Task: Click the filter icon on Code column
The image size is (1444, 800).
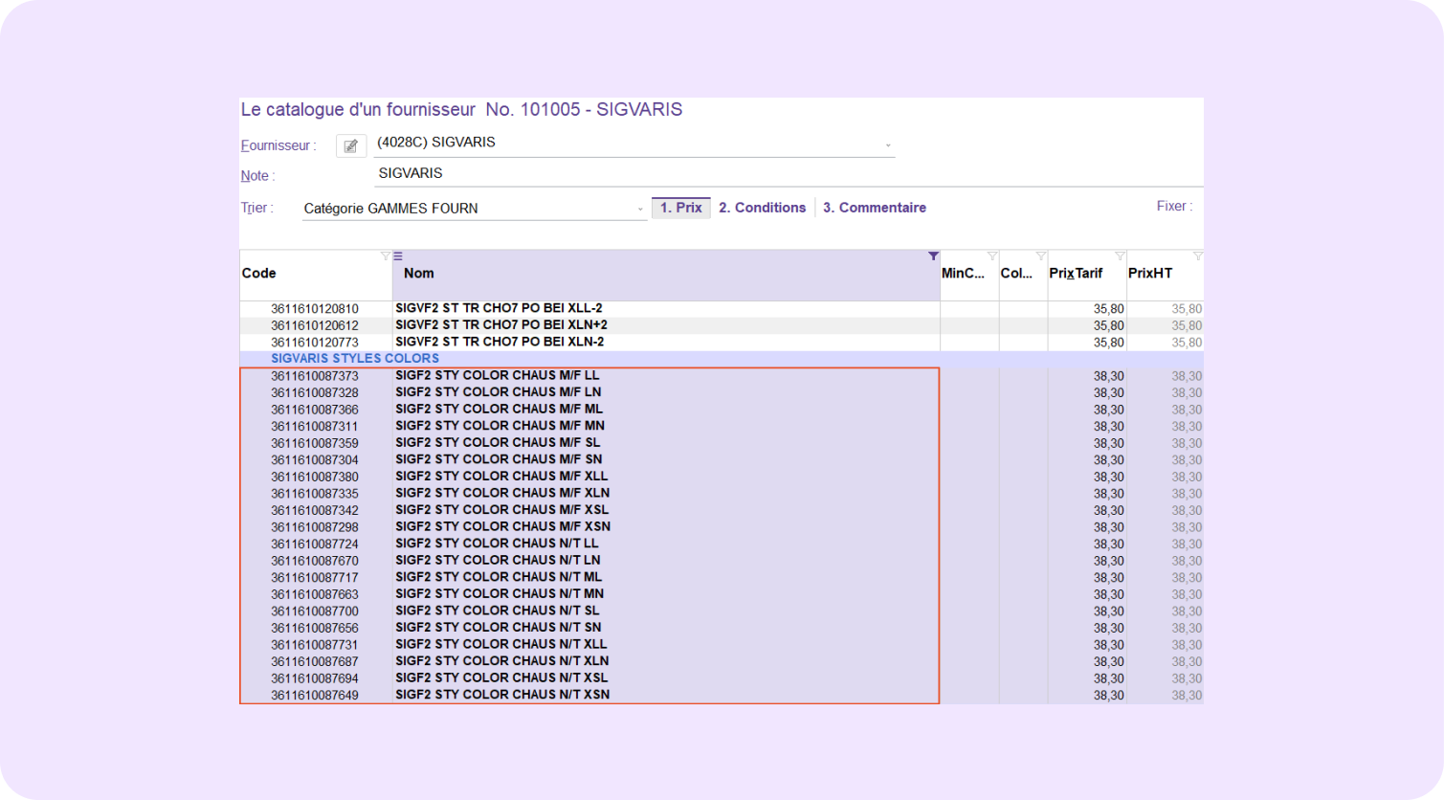Action: tap(385, 256)
